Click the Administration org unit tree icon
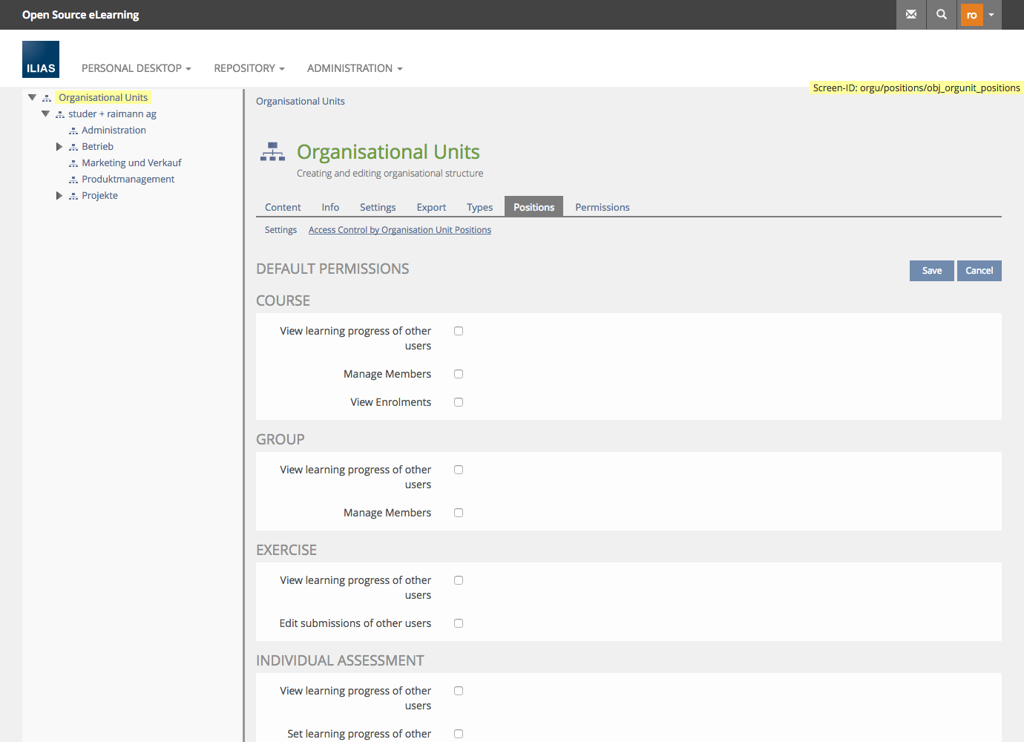Image resolution: width=1024 pixels, height=742 pixels. pyautogui.click(x=73, y=131)
